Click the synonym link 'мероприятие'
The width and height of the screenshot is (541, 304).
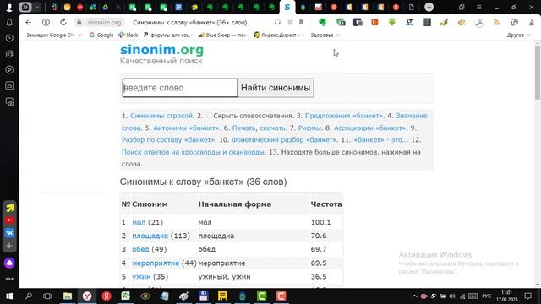[x=156, y=263]
